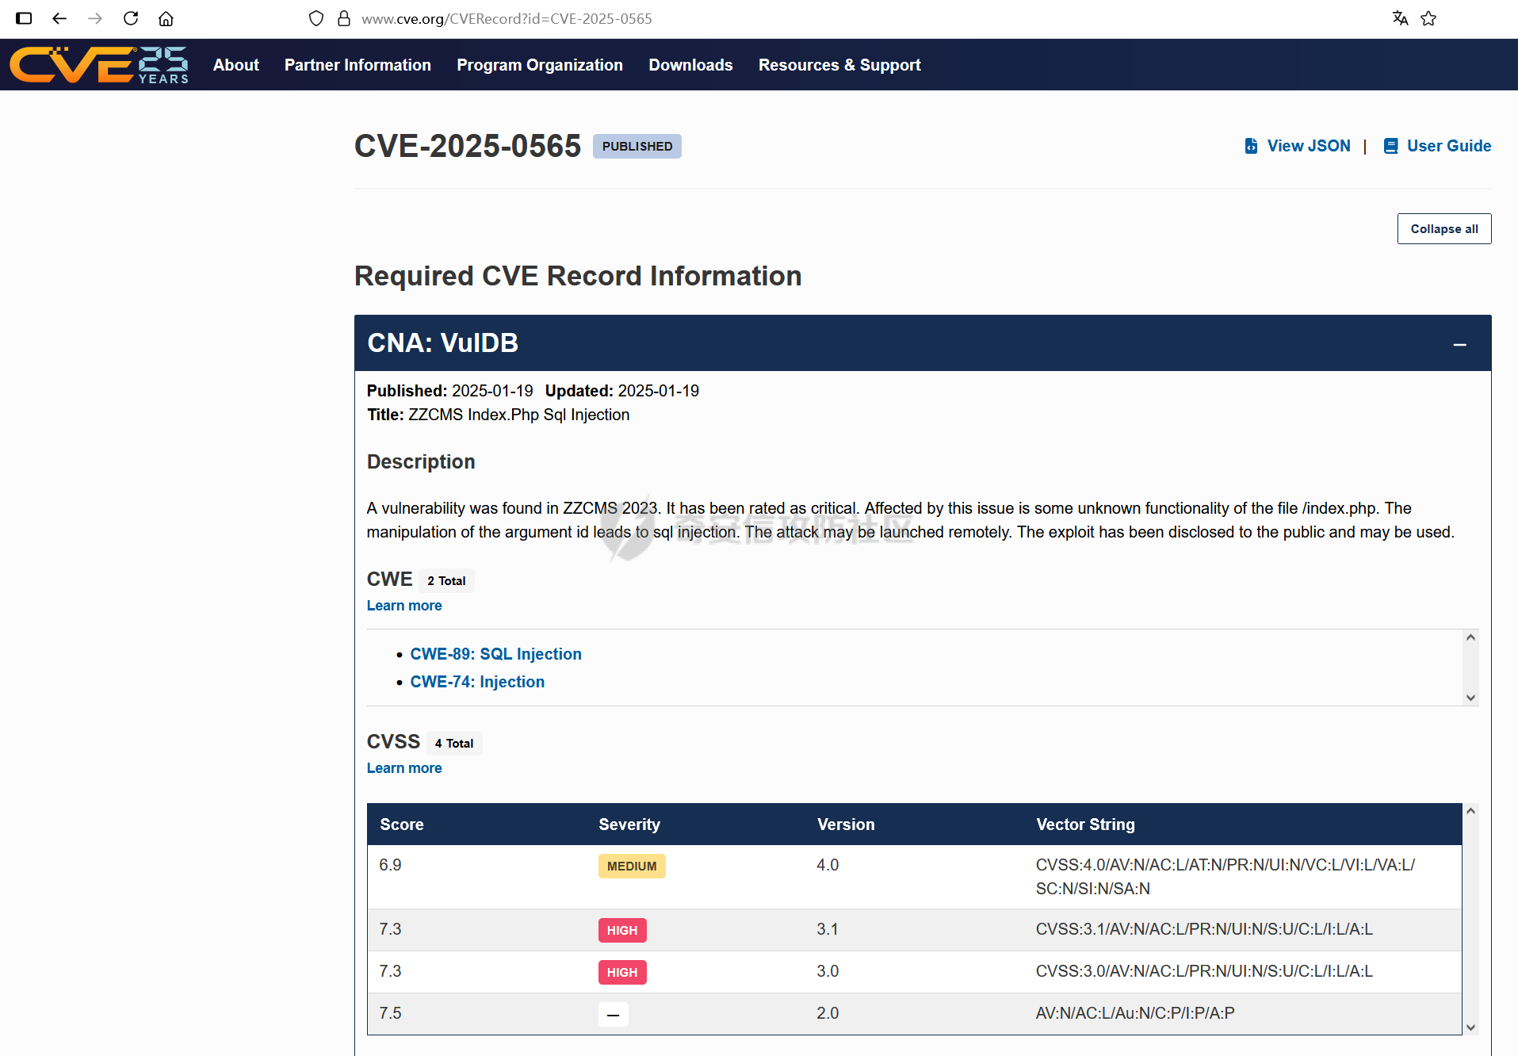Open CWE-74: Injection link
Image resolution: width=1518 pixels, height=1056 pixels.
click(477, 682)
